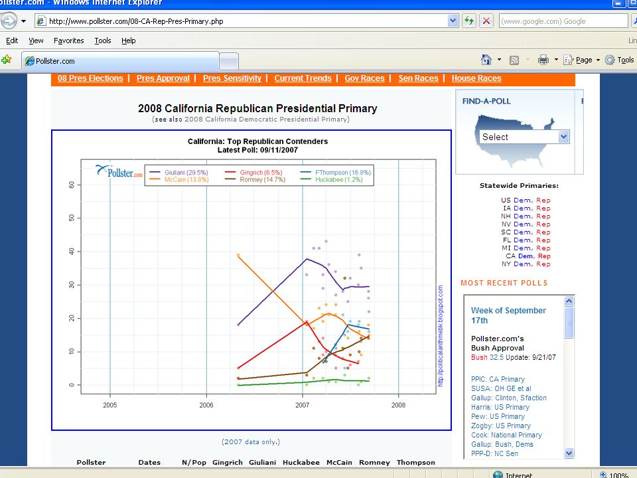Viewport: 637px width, 478px height.
Task: Click the Internet zone globe status icon
Action: point(498,474)
